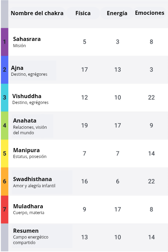The width and height of the screenshot is (168, 252).
Task: Select the Swadhisthana chakra label
Action: pos(32,179)
